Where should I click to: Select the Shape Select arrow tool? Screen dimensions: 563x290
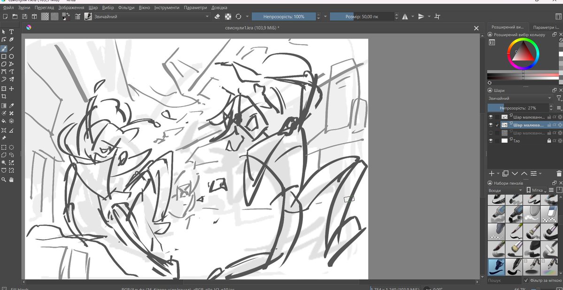(x=4, y=31)
